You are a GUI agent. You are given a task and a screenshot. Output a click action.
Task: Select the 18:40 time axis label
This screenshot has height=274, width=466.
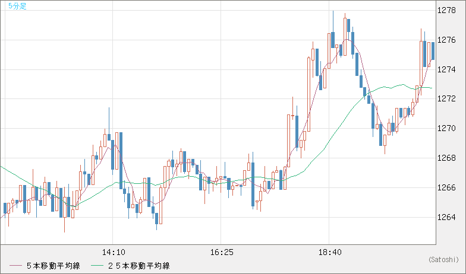coord(330,253)
